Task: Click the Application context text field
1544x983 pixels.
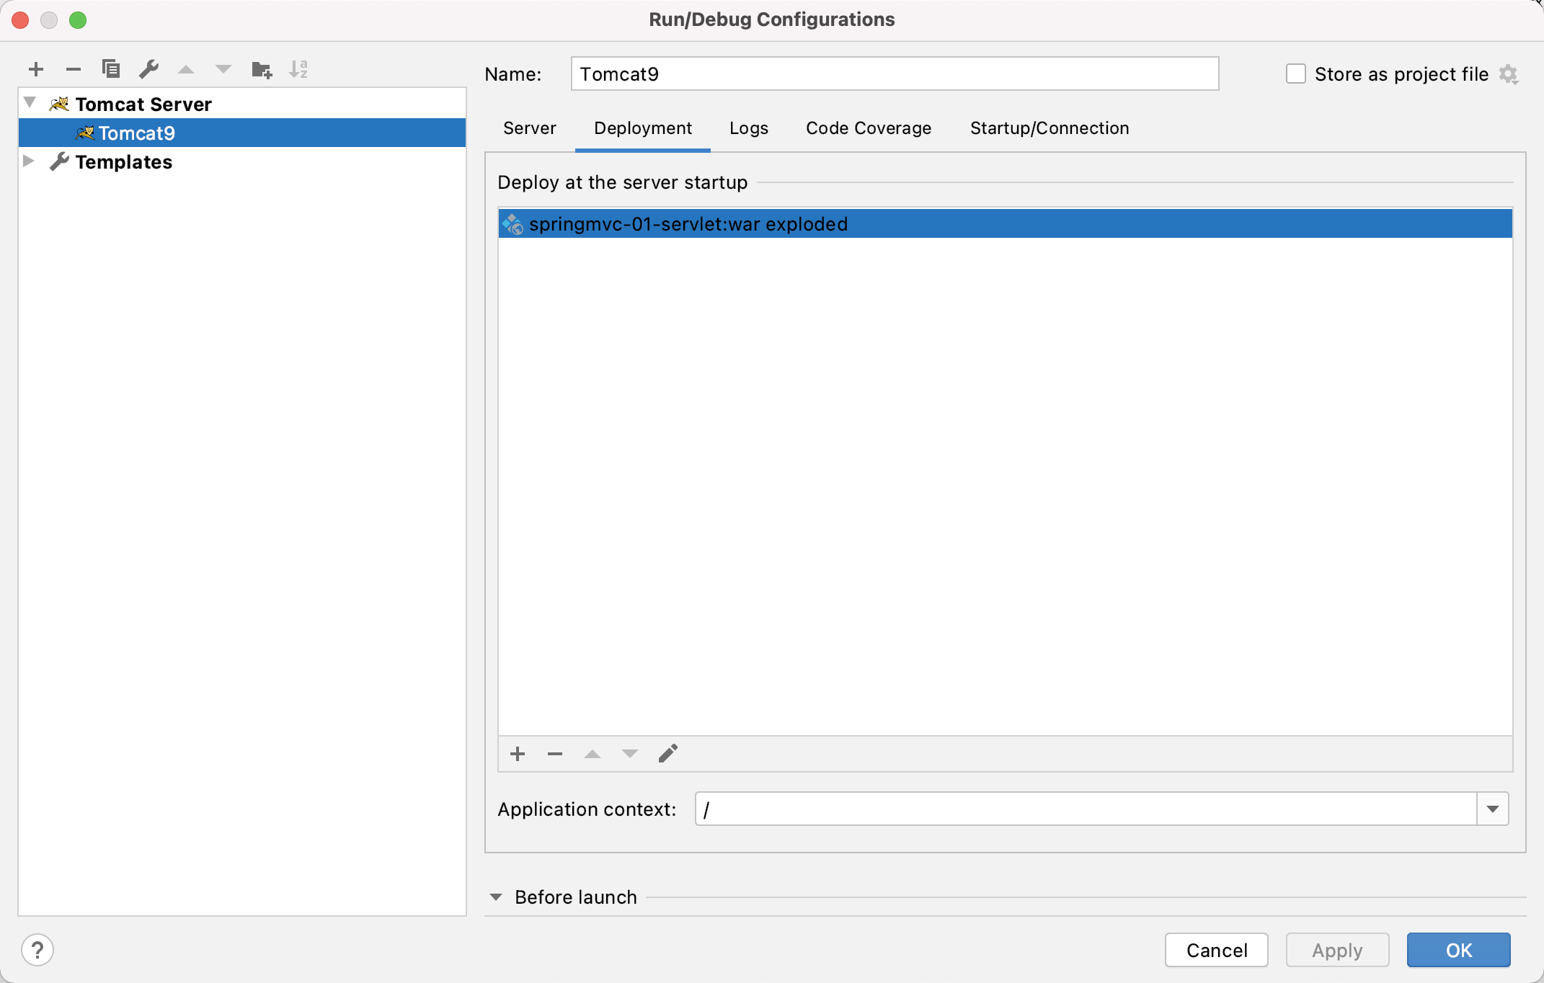Action: pyautogui.click(x=1086, y=809)
